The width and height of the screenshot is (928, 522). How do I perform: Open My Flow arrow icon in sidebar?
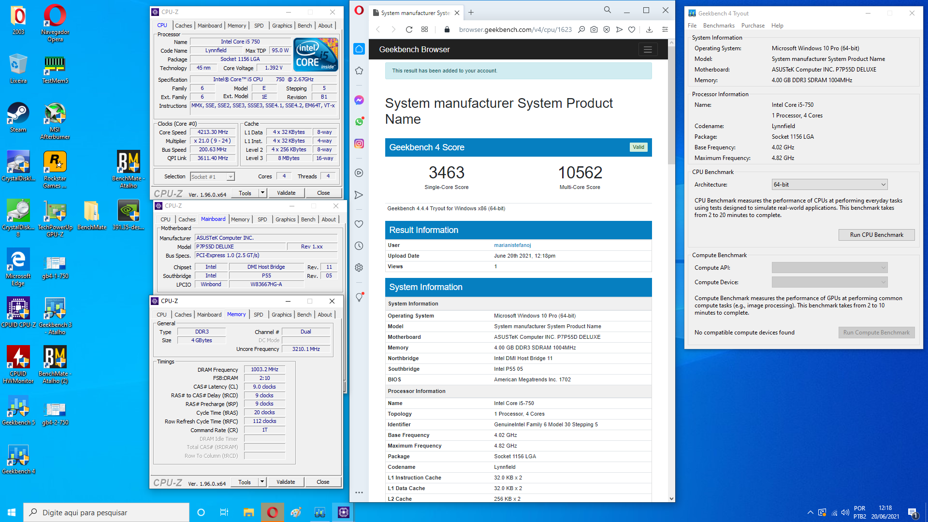click(359, 195)
